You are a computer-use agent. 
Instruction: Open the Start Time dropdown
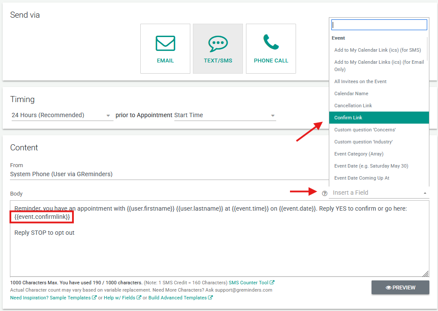[x=224, y=115]
